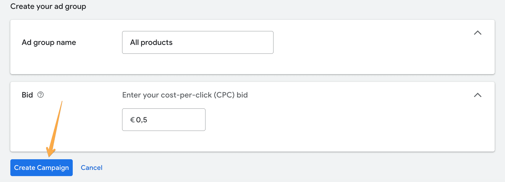Click the blank area below the 0,5 bid box
The image size is (505, 182).
164,141
